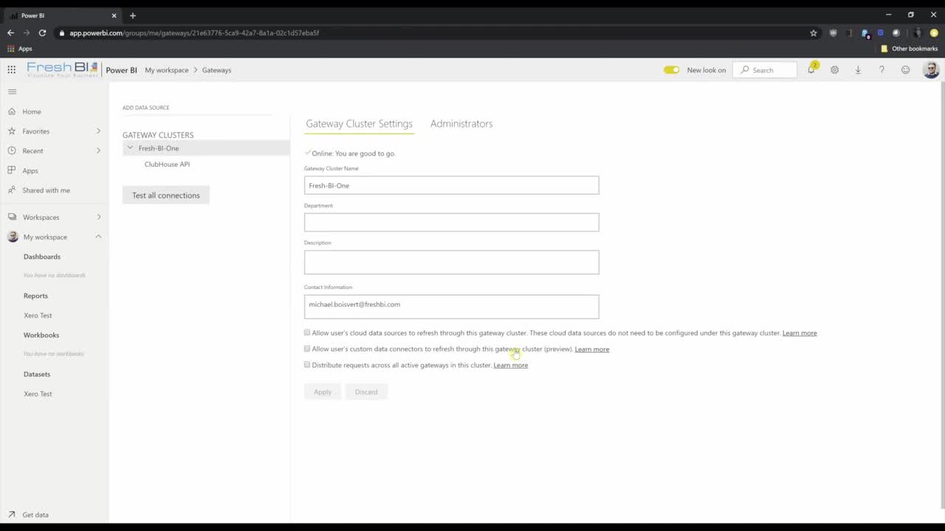Open Xero Test report

pyautogui.click(x=38, y=316)
